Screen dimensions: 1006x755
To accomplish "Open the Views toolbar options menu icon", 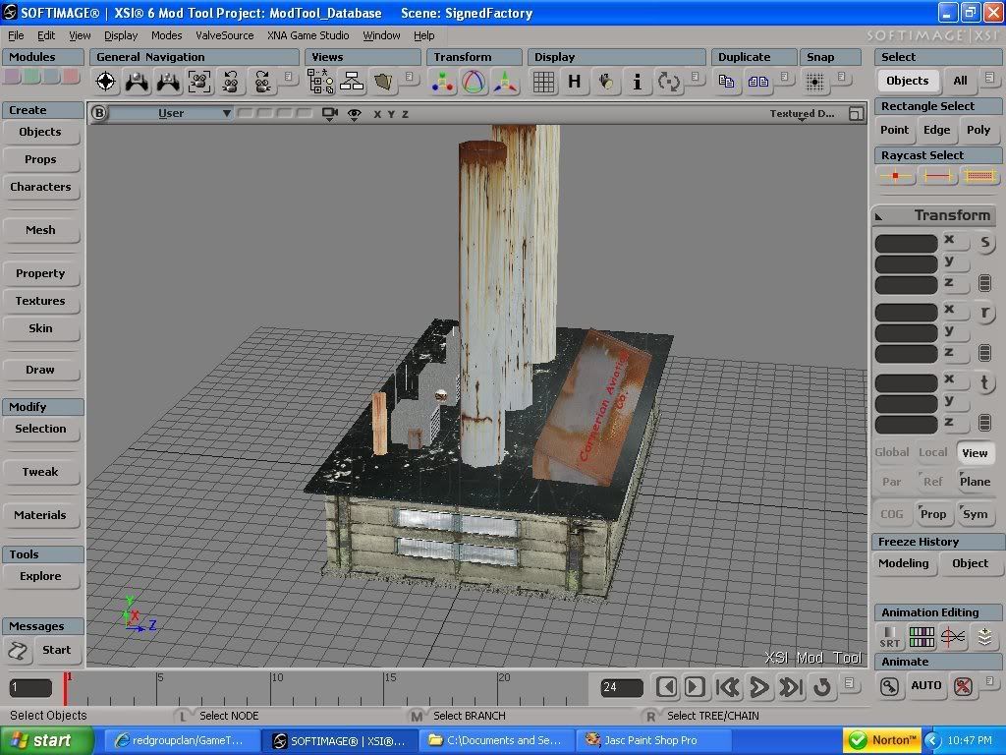I will tap(410, 77).
